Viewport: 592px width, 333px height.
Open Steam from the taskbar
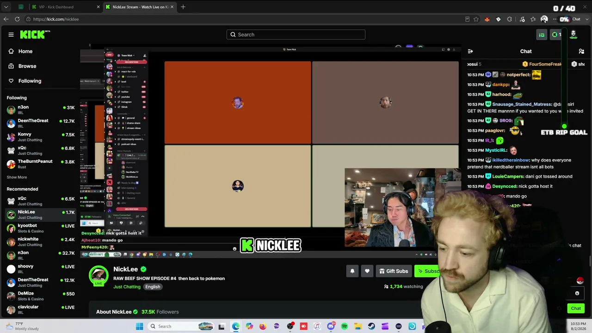(371, 327)
